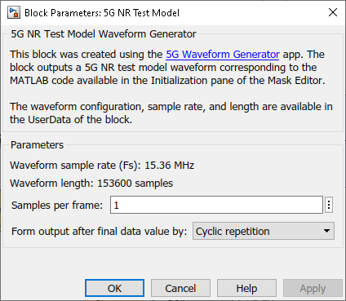The height and width of the screenshot is (301, 346).
Task: Click the paragraph mentioning UserData of the block
Action: point(171,113)
